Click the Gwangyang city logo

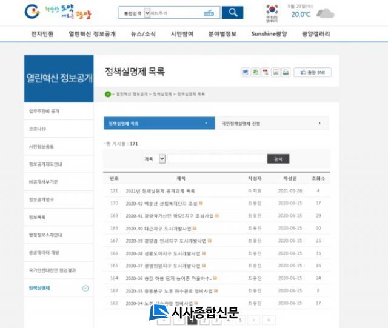click(x=58, y=12)
